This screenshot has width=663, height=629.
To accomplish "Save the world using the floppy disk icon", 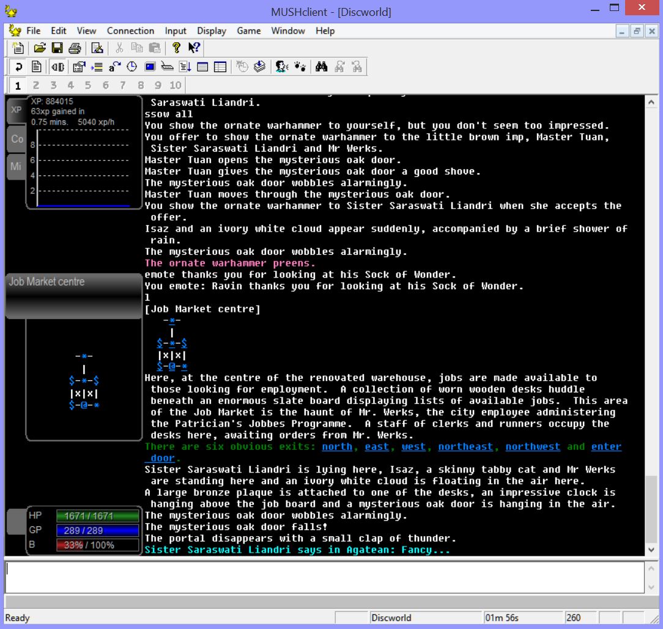I will click(57, 48).
